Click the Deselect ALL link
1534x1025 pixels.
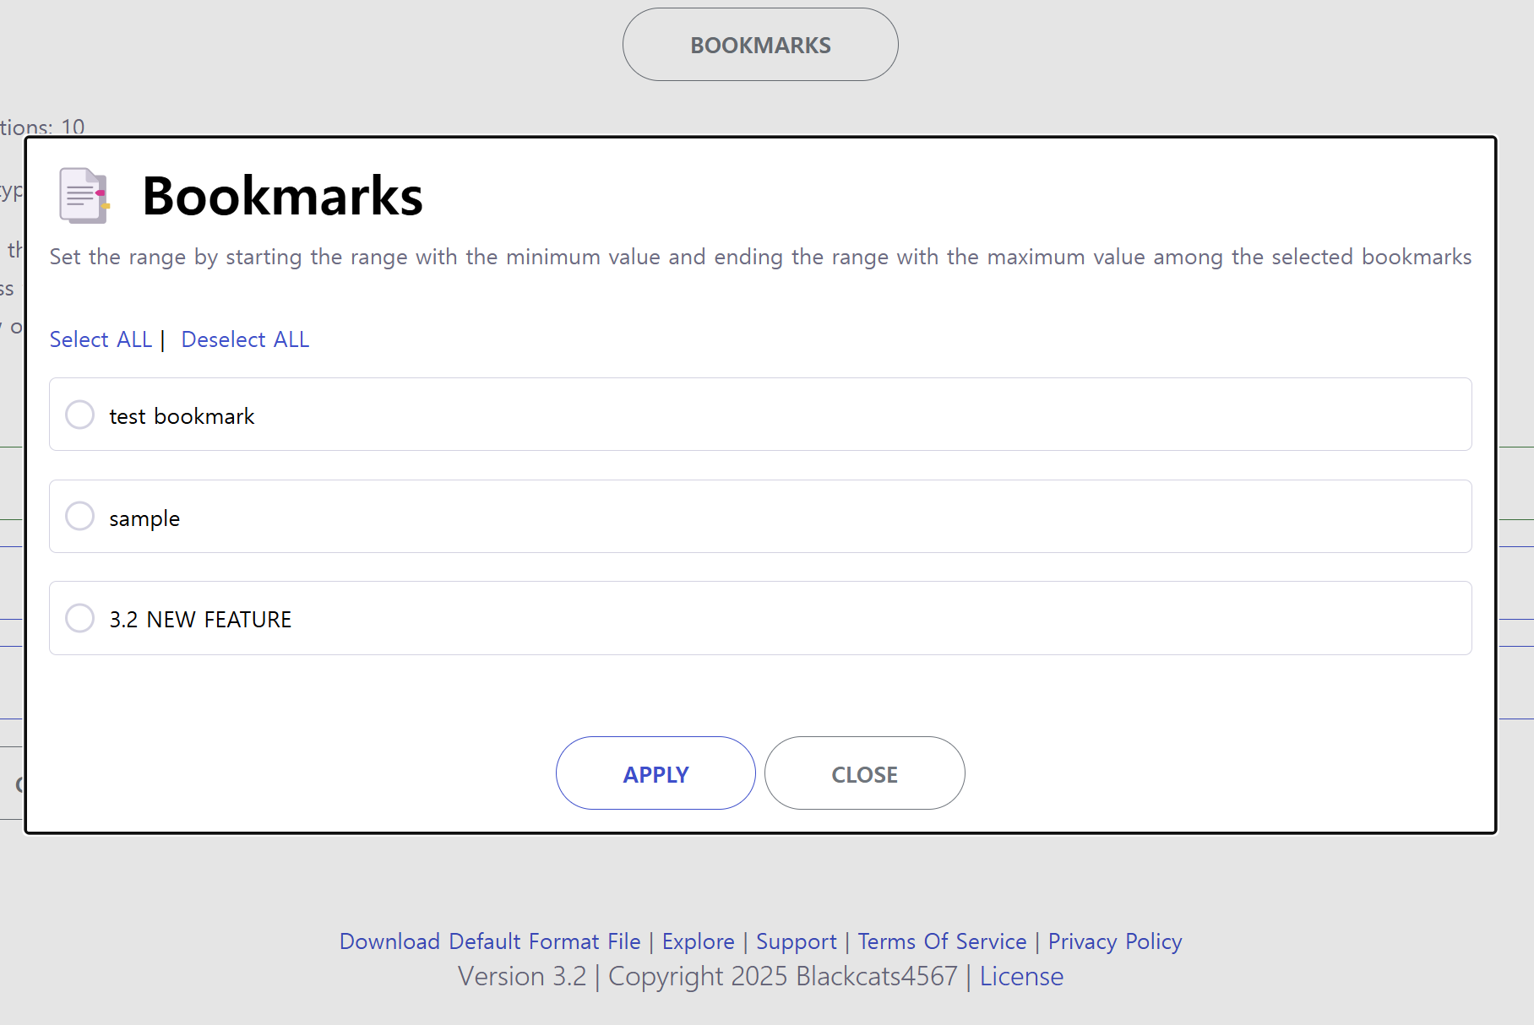click(x=245, y=339)
